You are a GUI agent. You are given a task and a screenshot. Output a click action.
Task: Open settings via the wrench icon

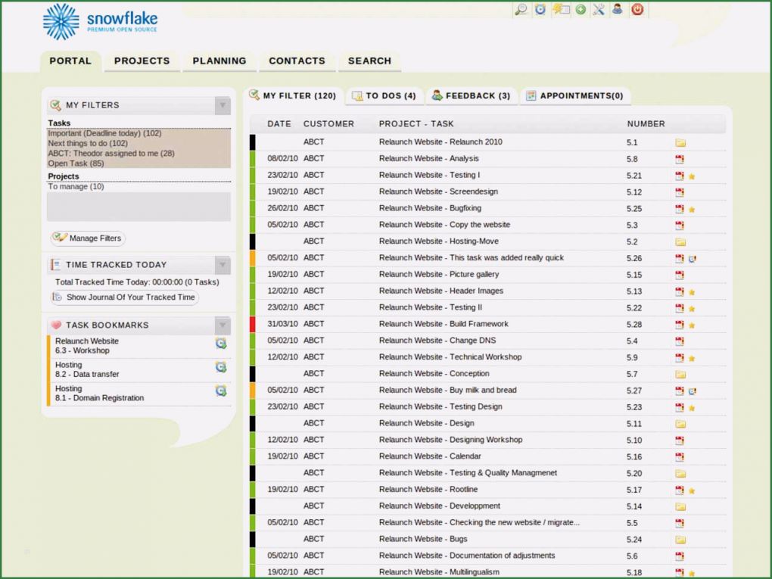pos(599,10)
